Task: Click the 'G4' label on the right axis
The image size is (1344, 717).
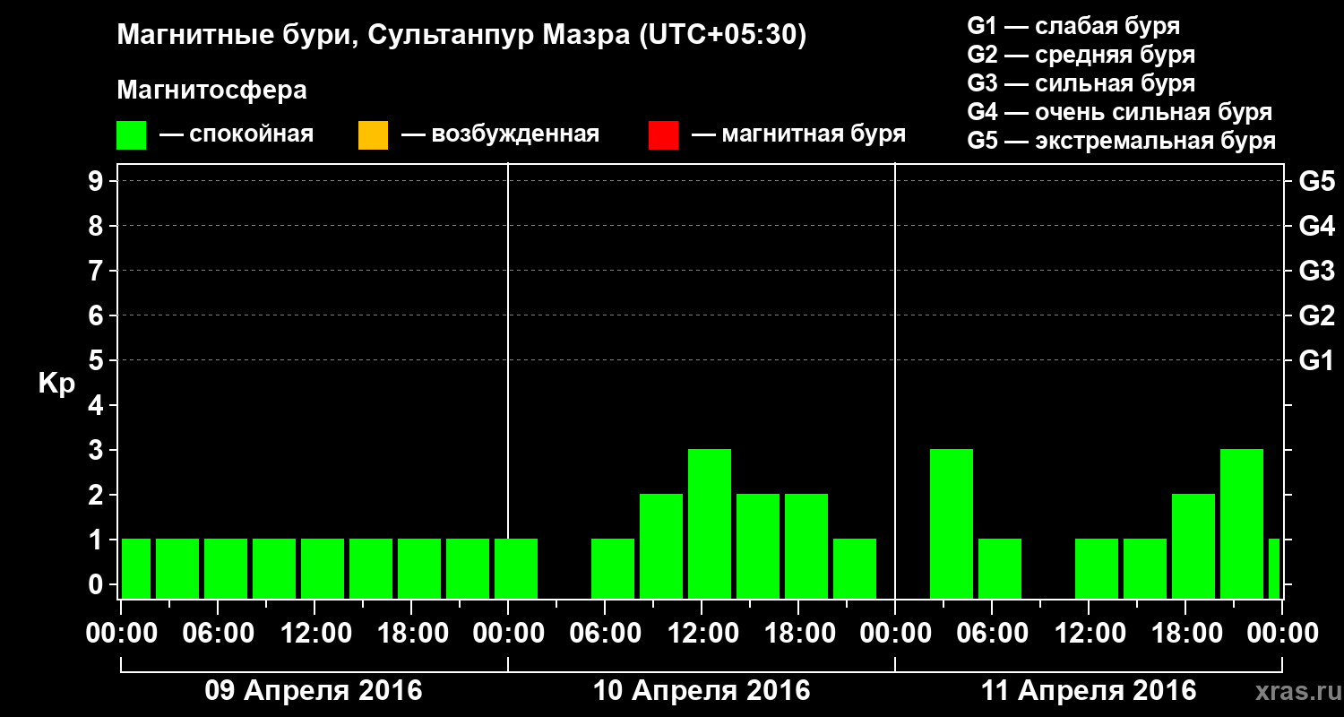Action: [1317, 227]
